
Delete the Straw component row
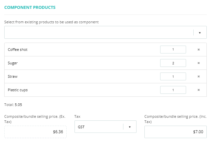[x=199, y=76]
